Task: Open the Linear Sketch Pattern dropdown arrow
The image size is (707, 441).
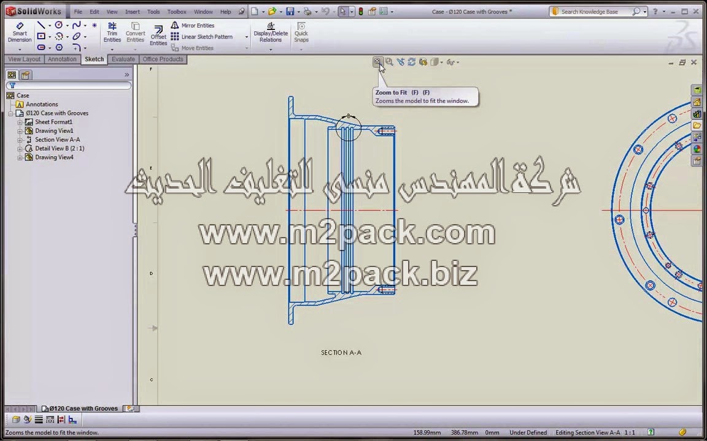Action: (247, 37)
